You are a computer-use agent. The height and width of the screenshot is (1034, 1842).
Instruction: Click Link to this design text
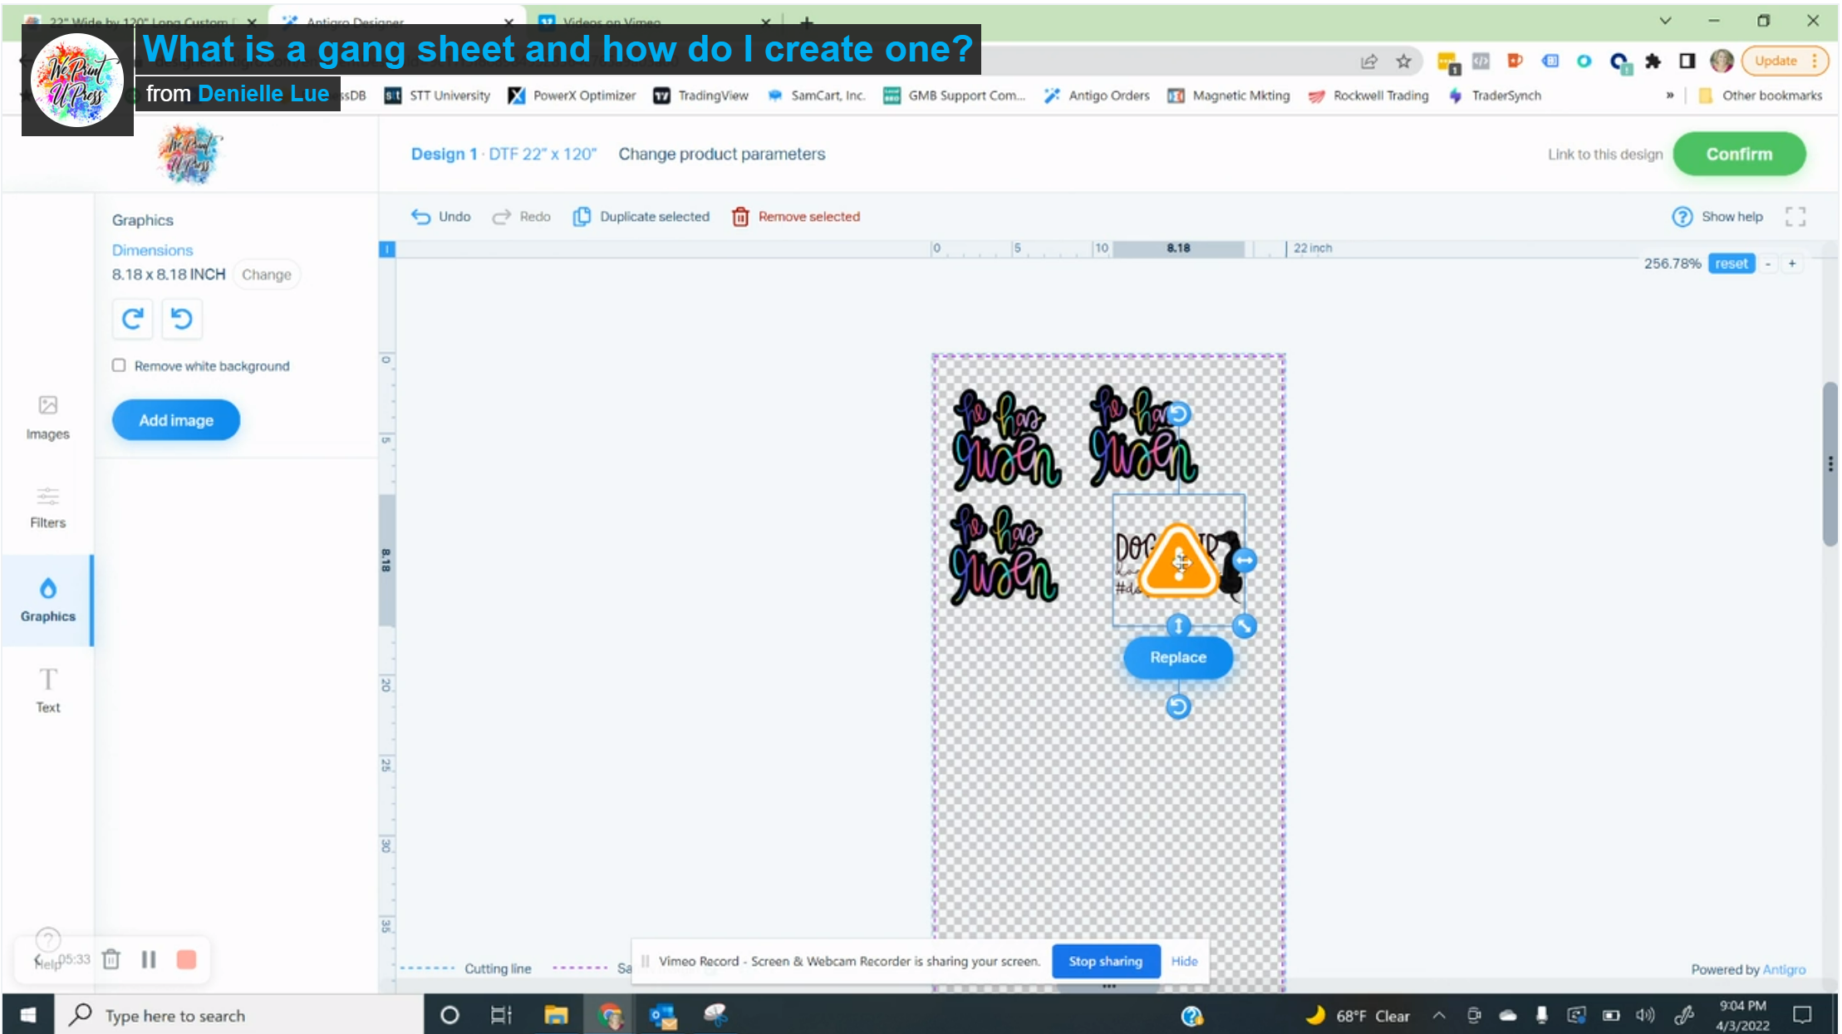pyautogui.click(x=1604, y=153)
